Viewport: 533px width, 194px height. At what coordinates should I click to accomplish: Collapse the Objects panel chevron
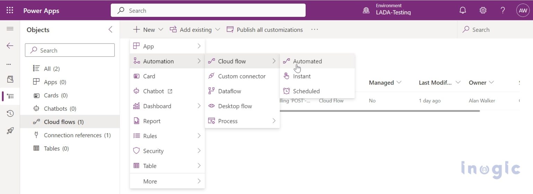click(110, 30)
